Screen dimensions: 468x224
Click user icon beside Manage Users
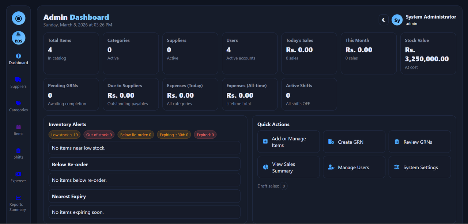point(331,167)
